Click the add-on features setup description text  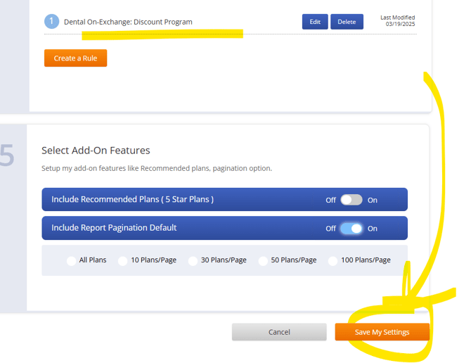(x=157, y=168)
